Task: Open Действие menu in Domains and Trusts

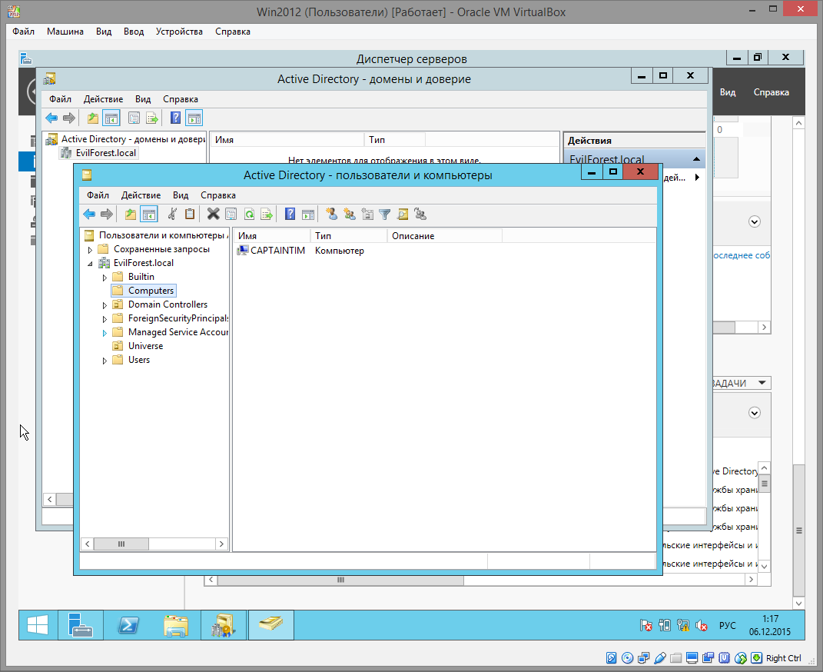Action: pyautogui.click(x=103, y=99)
